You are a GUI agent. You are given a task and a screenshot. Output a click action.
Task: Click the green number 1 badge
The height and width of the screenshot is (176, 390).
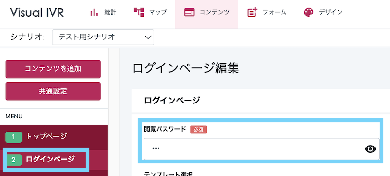tap(14, 137)
